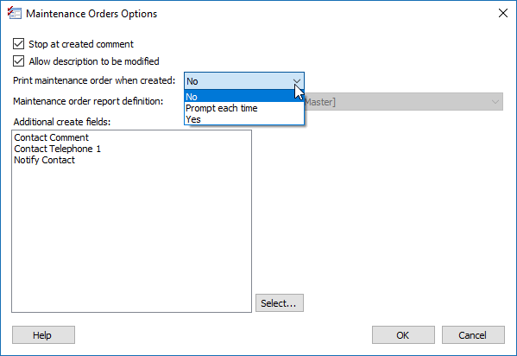Open the report definition dropdown arrow
517x356 pixels.
[495, 102]
